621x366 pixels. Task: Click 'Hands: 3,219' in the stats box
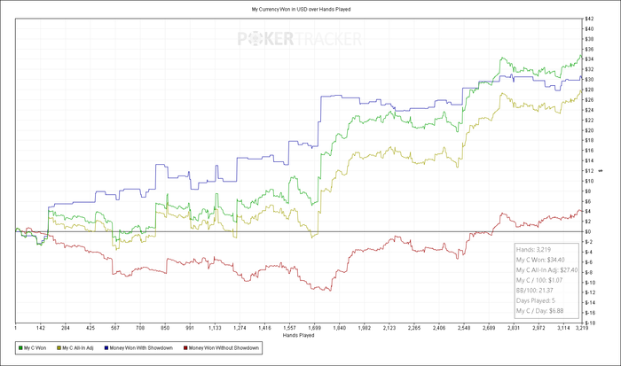[x=533, y=250]
